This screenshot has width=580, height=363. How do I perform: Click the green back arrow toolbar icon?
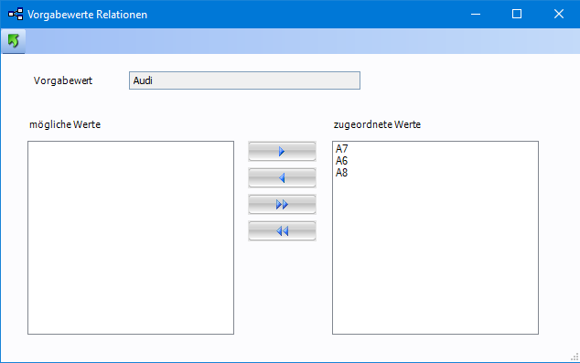click(14, 40)
